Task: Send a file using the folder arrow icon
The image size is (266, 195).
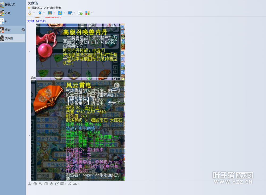Action: pos(60,13)
